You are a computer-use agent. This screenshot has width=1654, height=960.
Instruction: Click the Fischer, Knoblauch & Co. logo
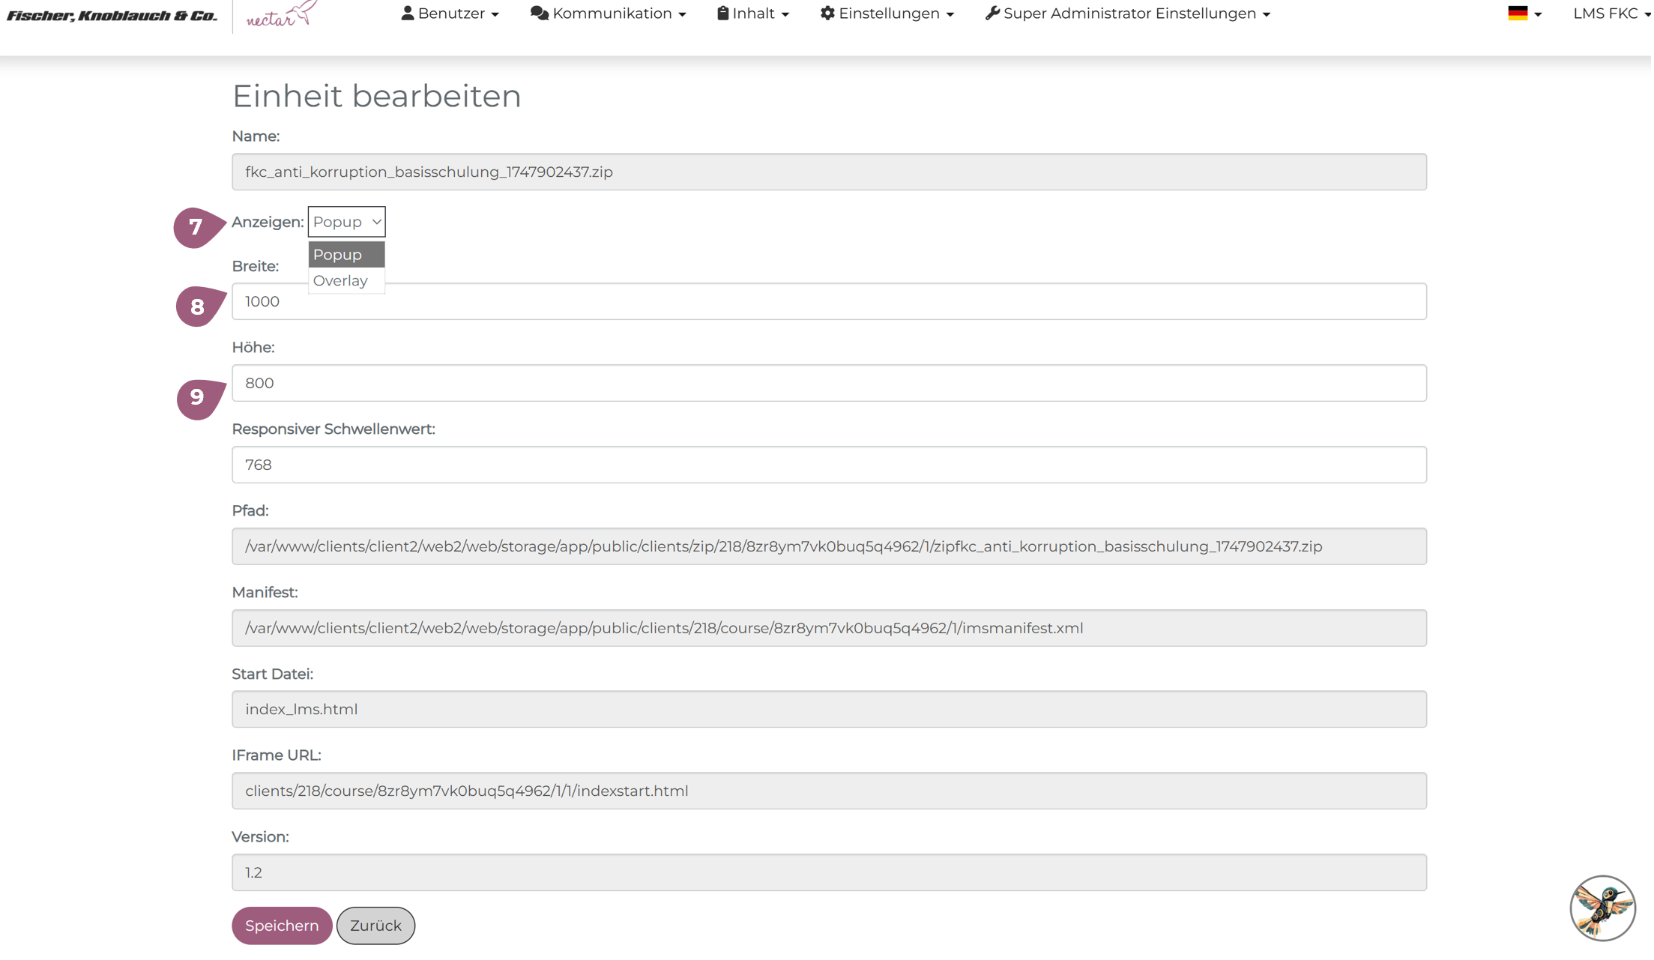tap(112, 16)
